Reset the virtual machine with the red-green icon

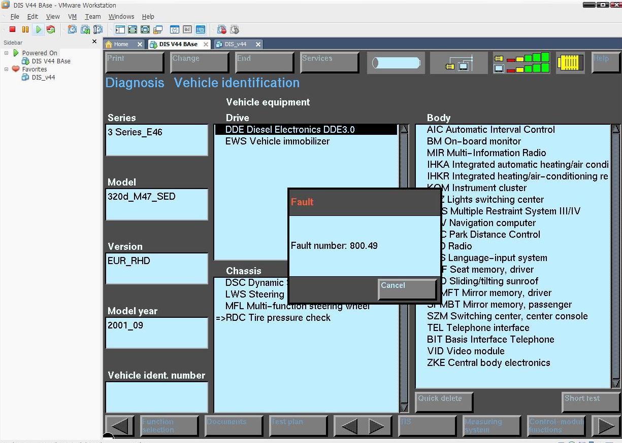(x=51, y=29)
